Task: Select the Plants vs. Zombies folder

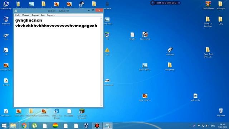Action: pyautogui.click(x=208, y=22)
